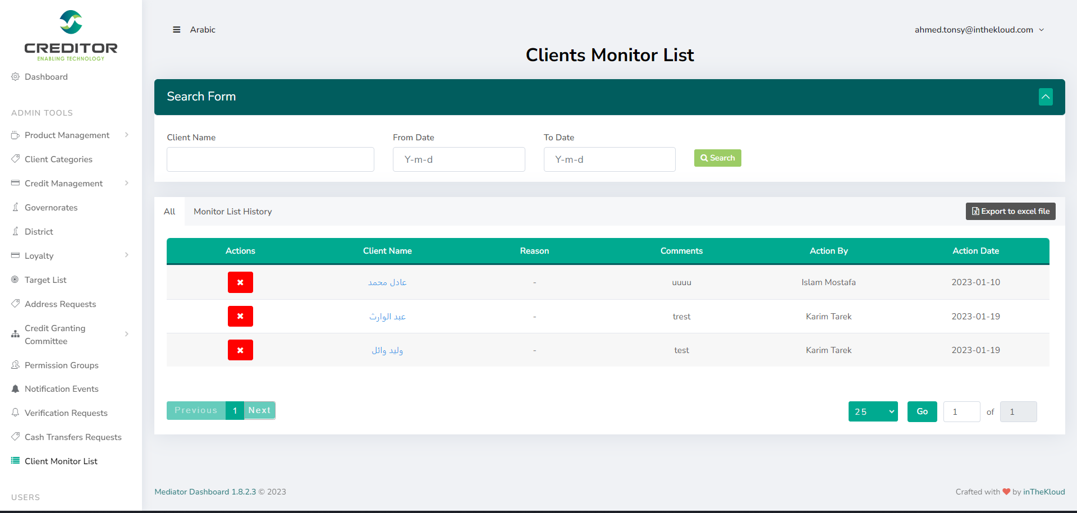Select the All tab
The height and width of the screenshot is (513, 1077).
click(169, 212)
